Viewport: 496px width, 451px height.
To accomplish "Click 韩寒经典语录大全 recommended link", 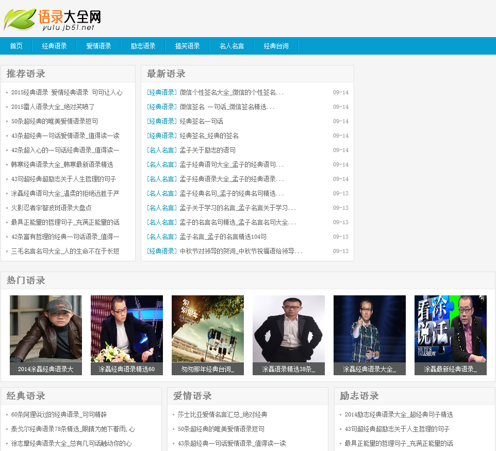I will pyautogui.click(x=62, y=164).
